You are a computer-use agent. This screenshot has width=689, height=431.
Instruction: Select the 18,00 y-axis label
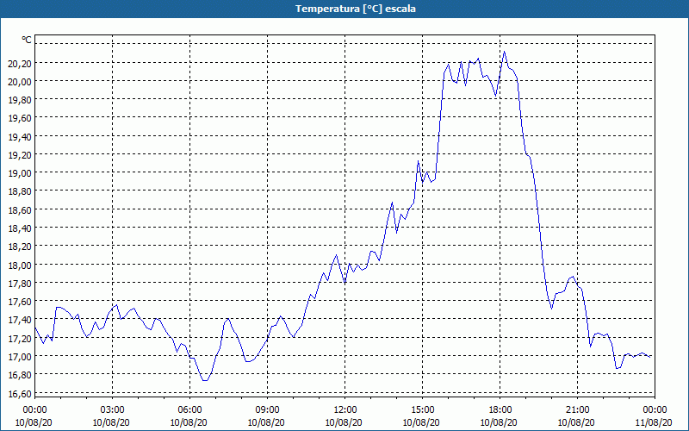[x=20, y=265]
